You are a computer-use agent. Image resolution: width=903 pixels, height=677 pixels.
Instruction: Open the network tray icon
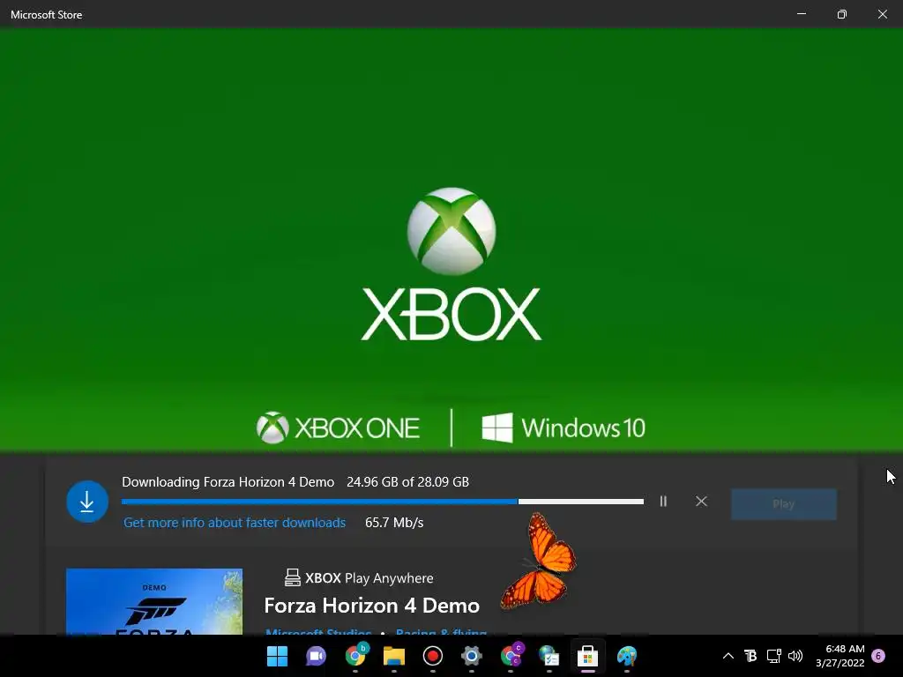tap(773, 656)
